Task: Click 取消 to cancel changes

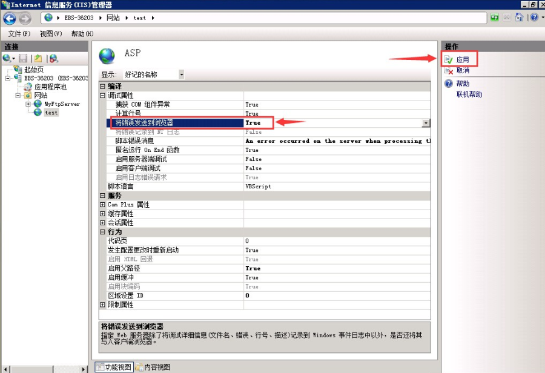Action: [462, 71]
